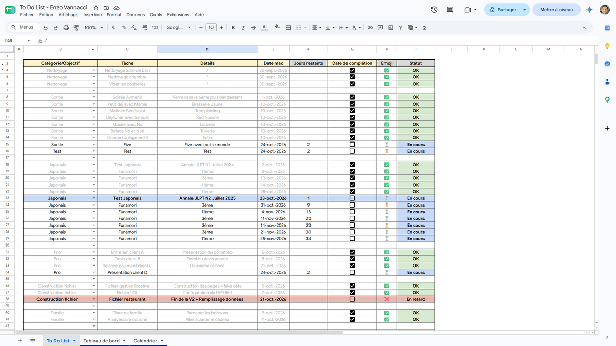Screen dimensions: 616x346
Task: Check completion box for Présentation client D
Action: (352, 272)
